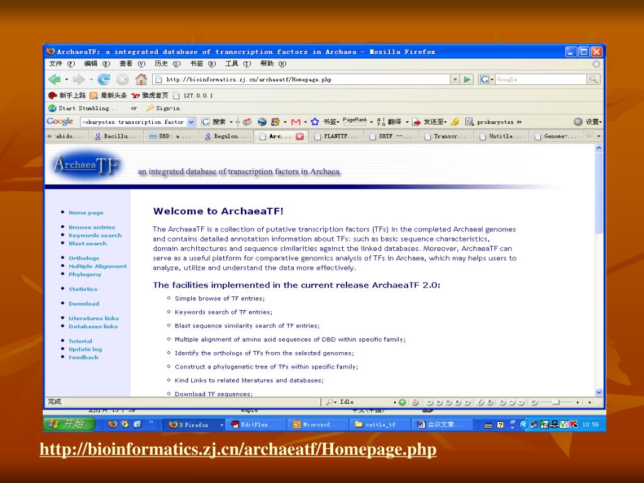Viewport: 644px width, 483px height.
Task: Open the 工具 (Tools) menu
Action: pyautogui.click(x=238, y=64)
